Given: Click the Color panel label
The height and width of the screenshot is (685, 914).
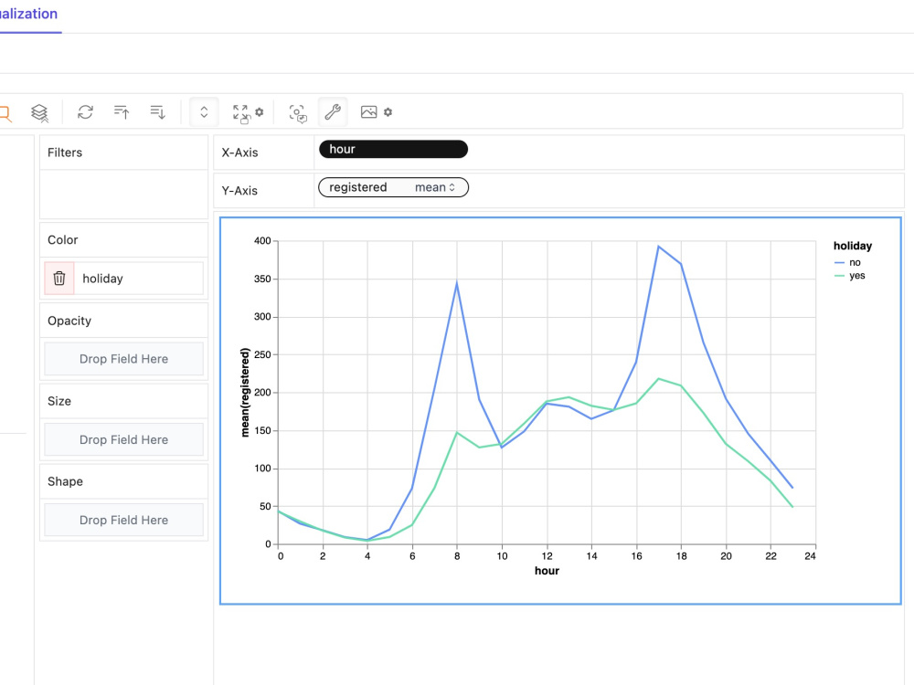Looking at the screenshot, I should tap(62, 240).
